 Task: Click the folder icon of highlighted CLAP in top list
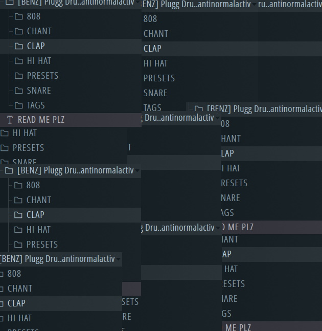point(19,46)
